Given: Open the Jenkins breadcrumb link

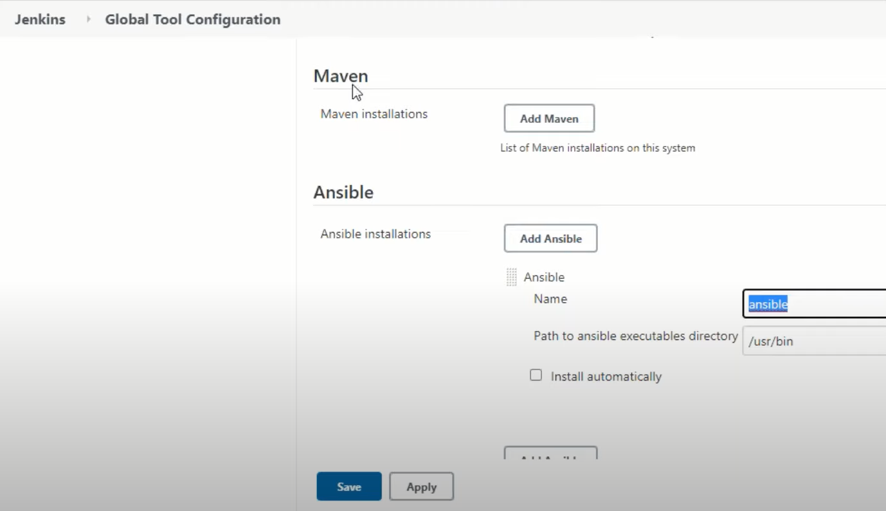Looking at the screenshot, I should coord(40,19).
